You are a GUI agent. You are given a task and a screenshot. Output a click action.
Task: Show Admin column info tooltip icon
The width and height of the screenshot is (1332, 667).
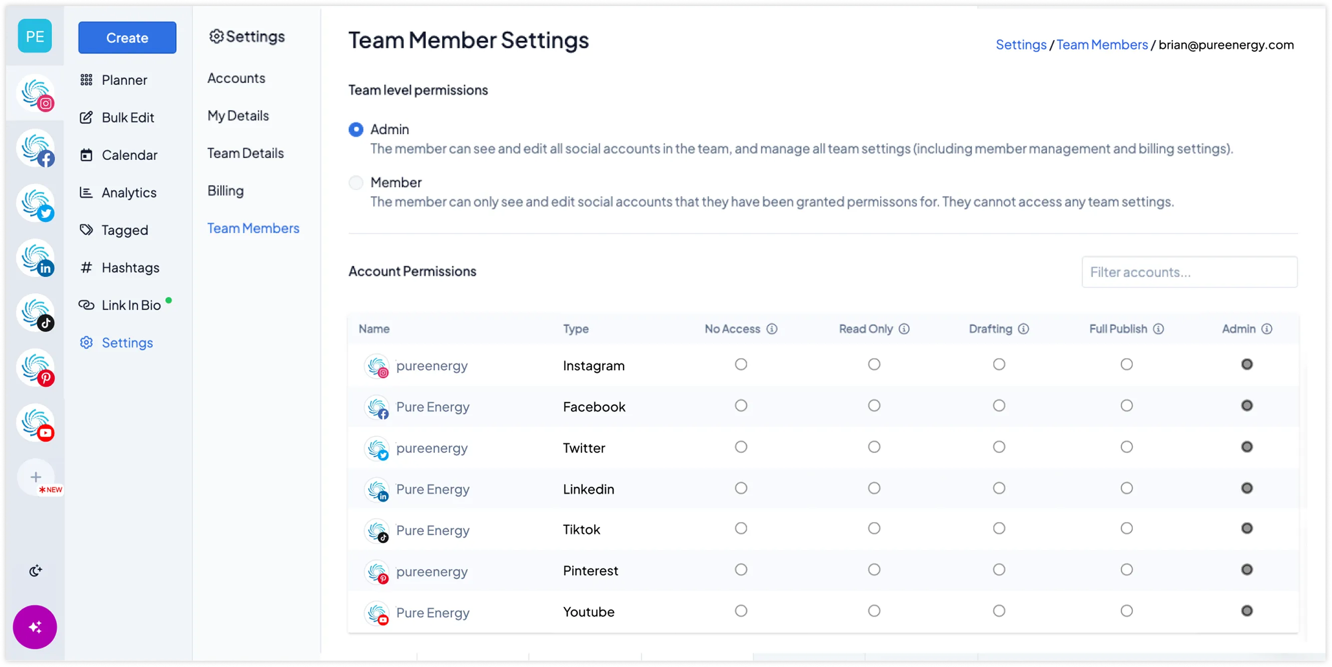pyautogui.click(x=1267, y=329)
